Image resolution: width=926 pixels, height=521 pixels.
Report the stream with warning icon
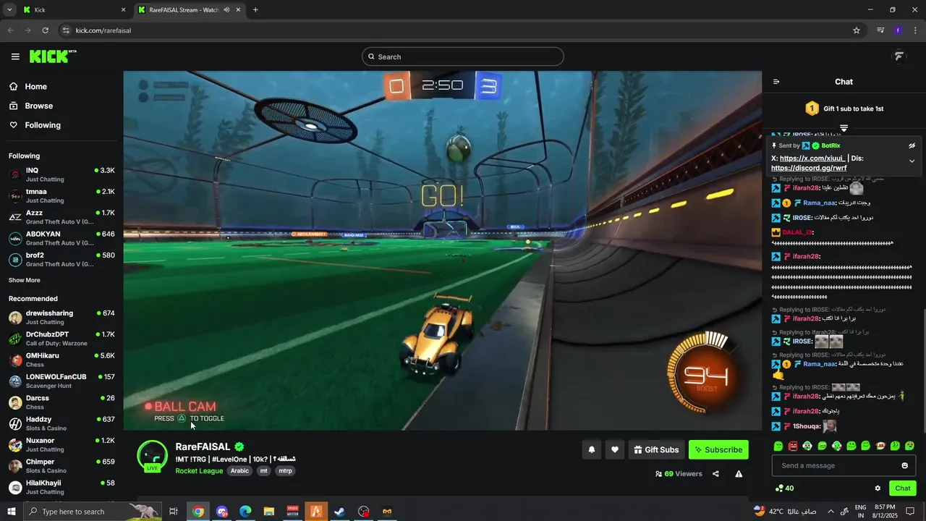pos(739,474)
